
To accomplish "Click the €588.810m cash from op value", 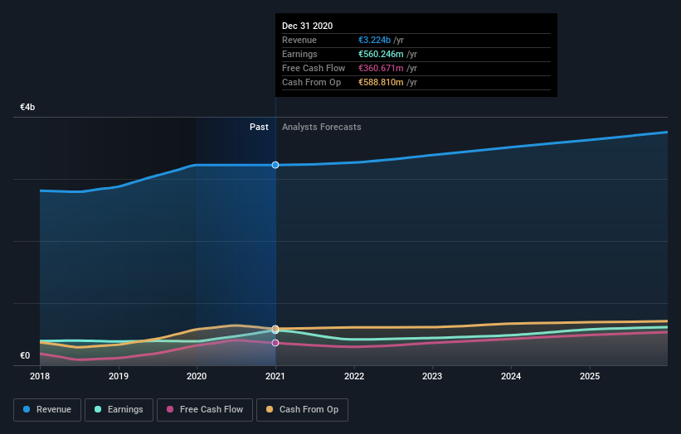I will click(381, 82).
